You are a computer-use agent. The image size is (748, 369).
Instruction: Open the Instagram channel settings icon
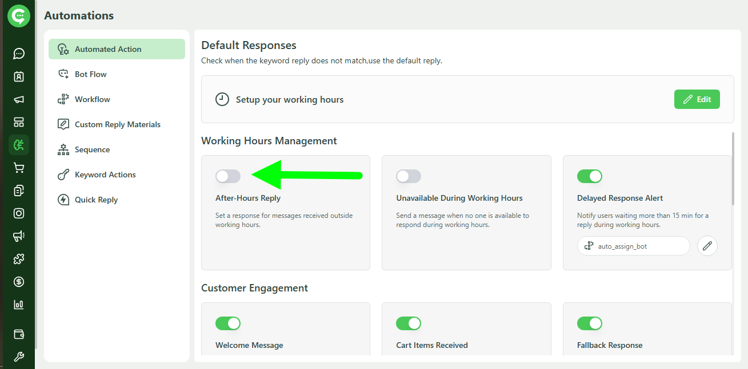18,213
